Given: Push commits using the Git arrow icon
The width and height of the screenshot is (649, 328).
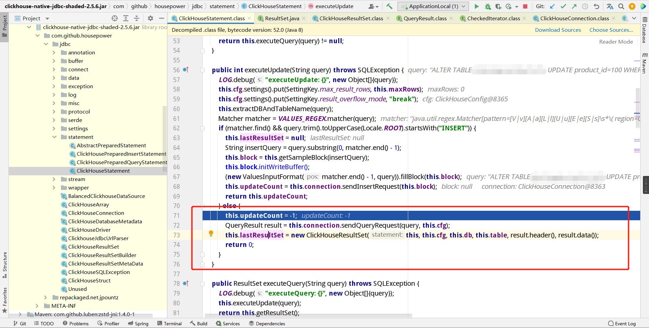Looking at the screenshot, I should [x=574, y=6].
